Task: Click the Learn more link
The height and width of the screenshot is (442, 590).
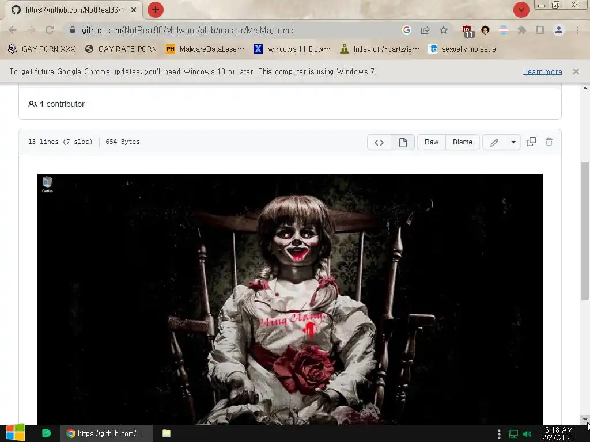Action: pos(543,71)
